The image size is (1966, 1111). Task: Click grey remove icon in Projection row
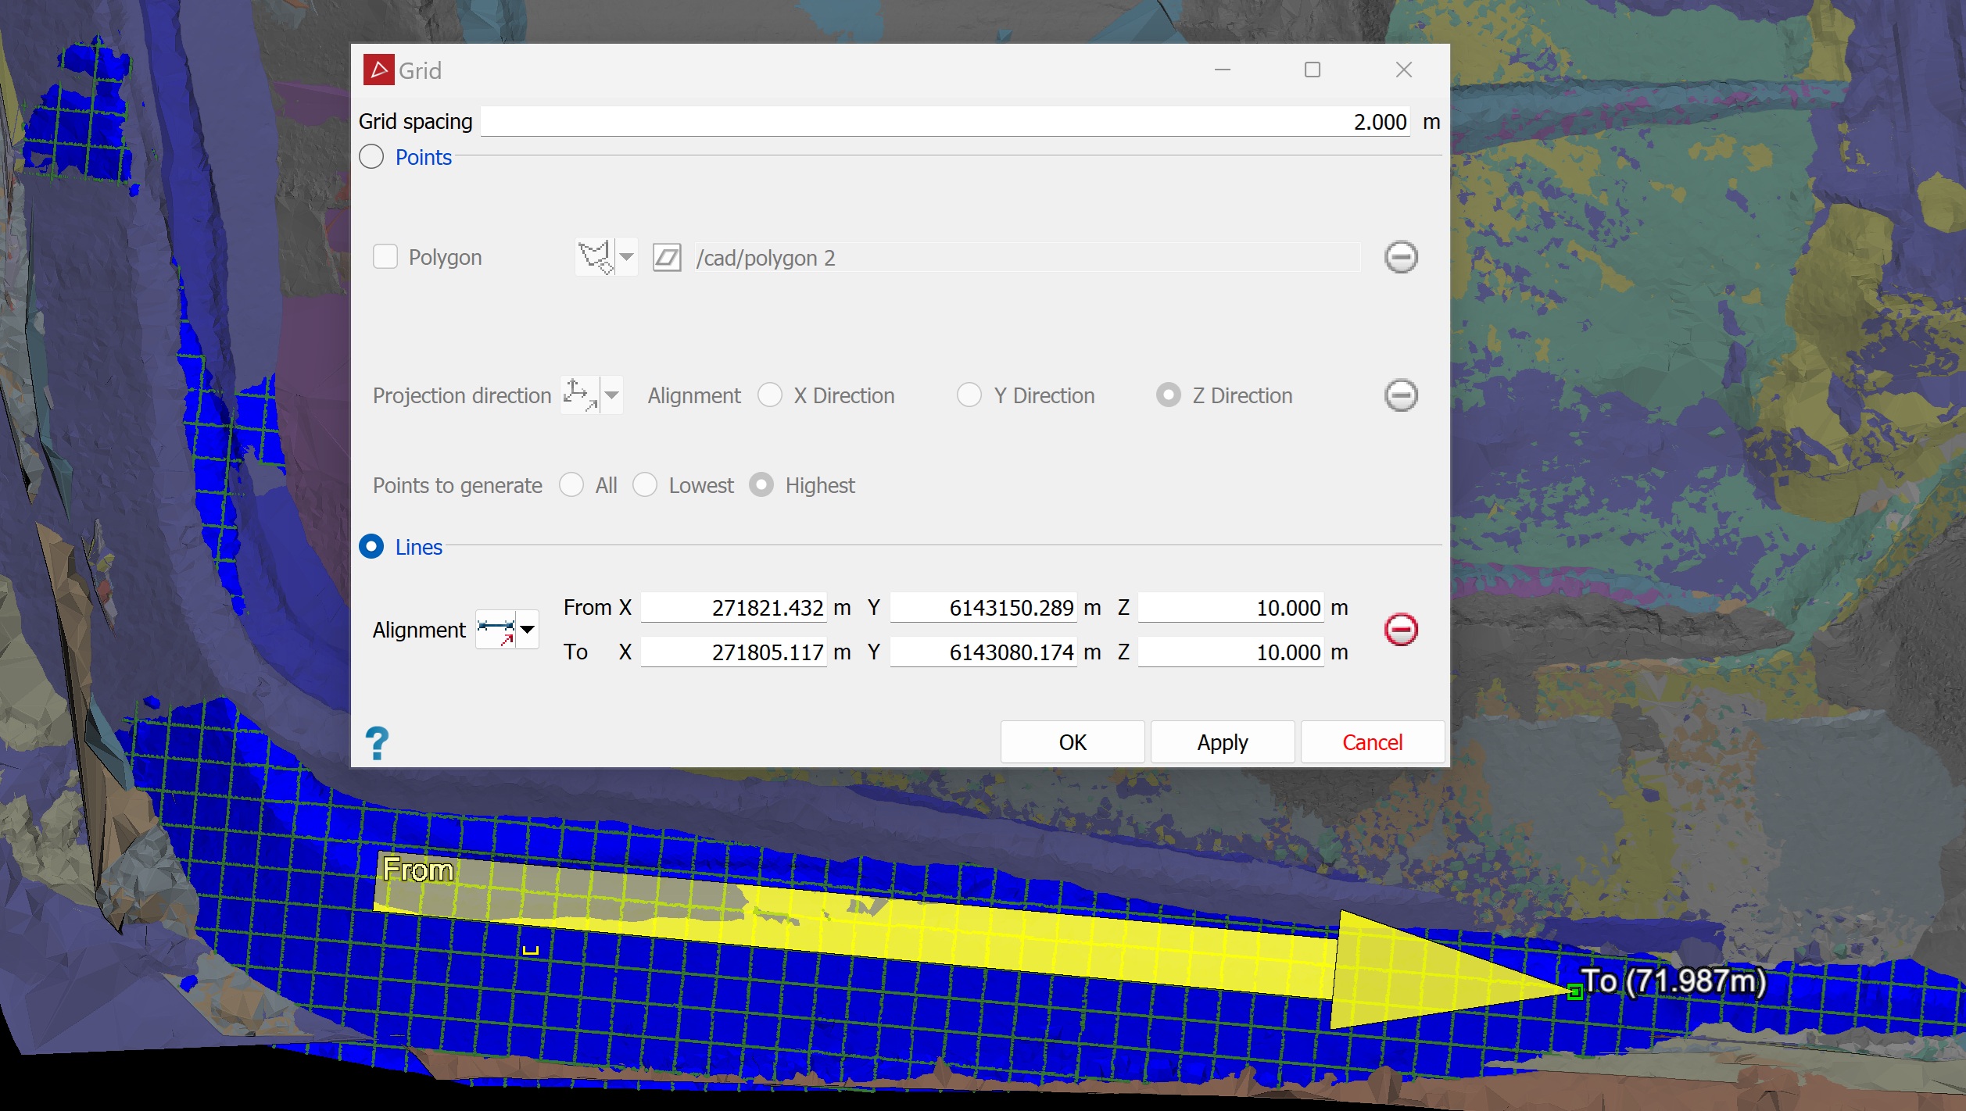[1400, 395]
